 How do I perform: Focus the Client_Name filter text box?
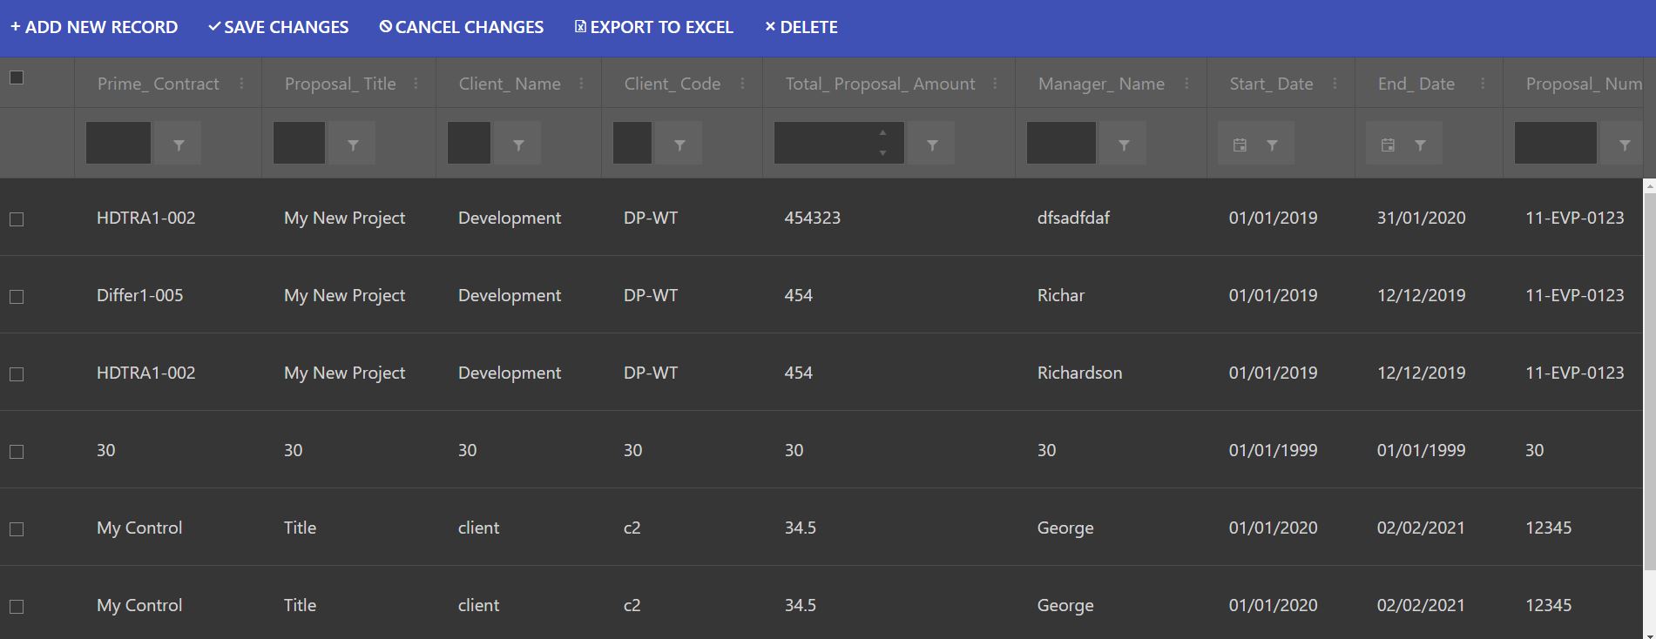469,143
